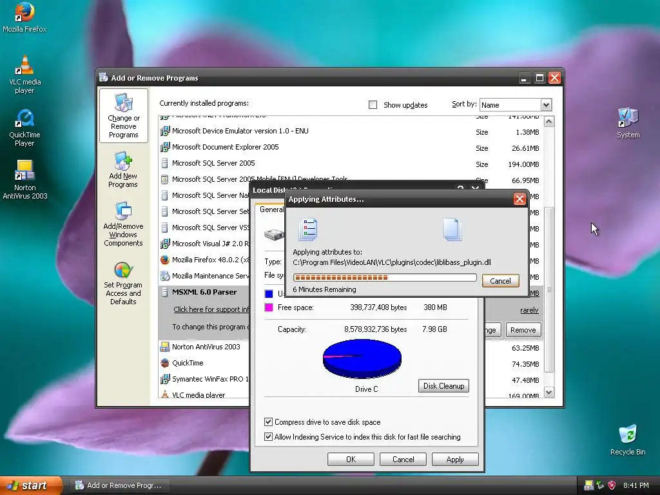Open Set Program Access and Defaults

click(123, 283)
